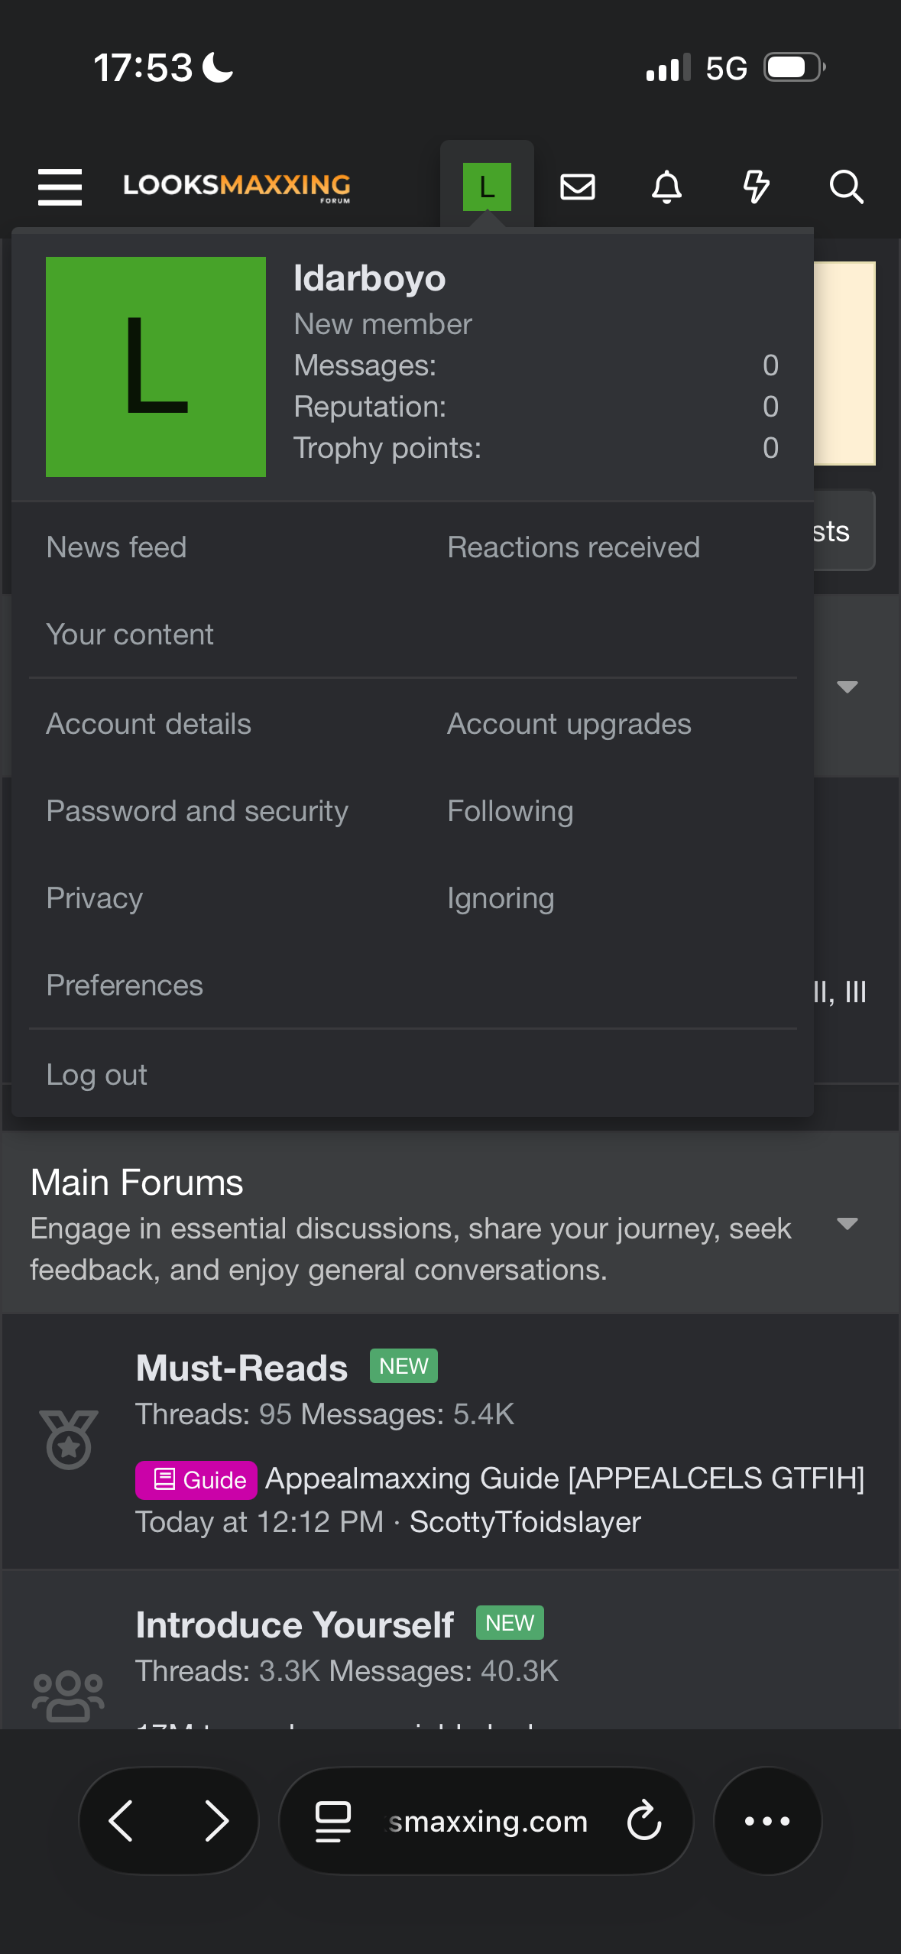Open Preferences from the account menu
Viewport: 901px width, 1954px height.
point(125,985)
